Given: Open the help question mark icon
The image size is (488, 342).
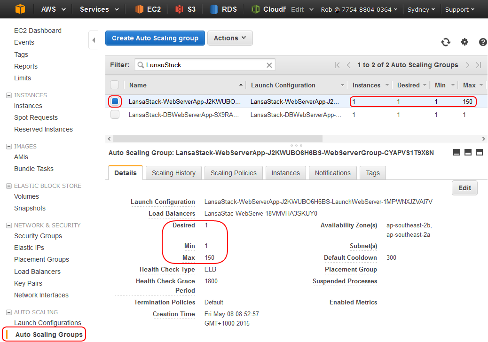Looking at the screenshot, I should (x=483, y=42).
